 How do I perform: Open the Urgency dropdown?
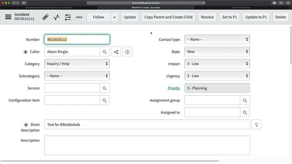coord(217,76)
